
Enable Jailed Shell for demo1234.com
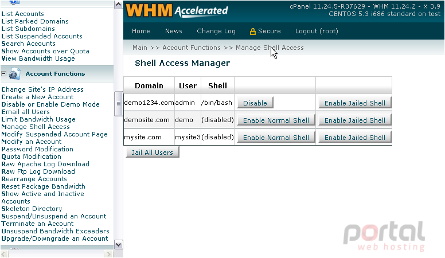(355, 103)
